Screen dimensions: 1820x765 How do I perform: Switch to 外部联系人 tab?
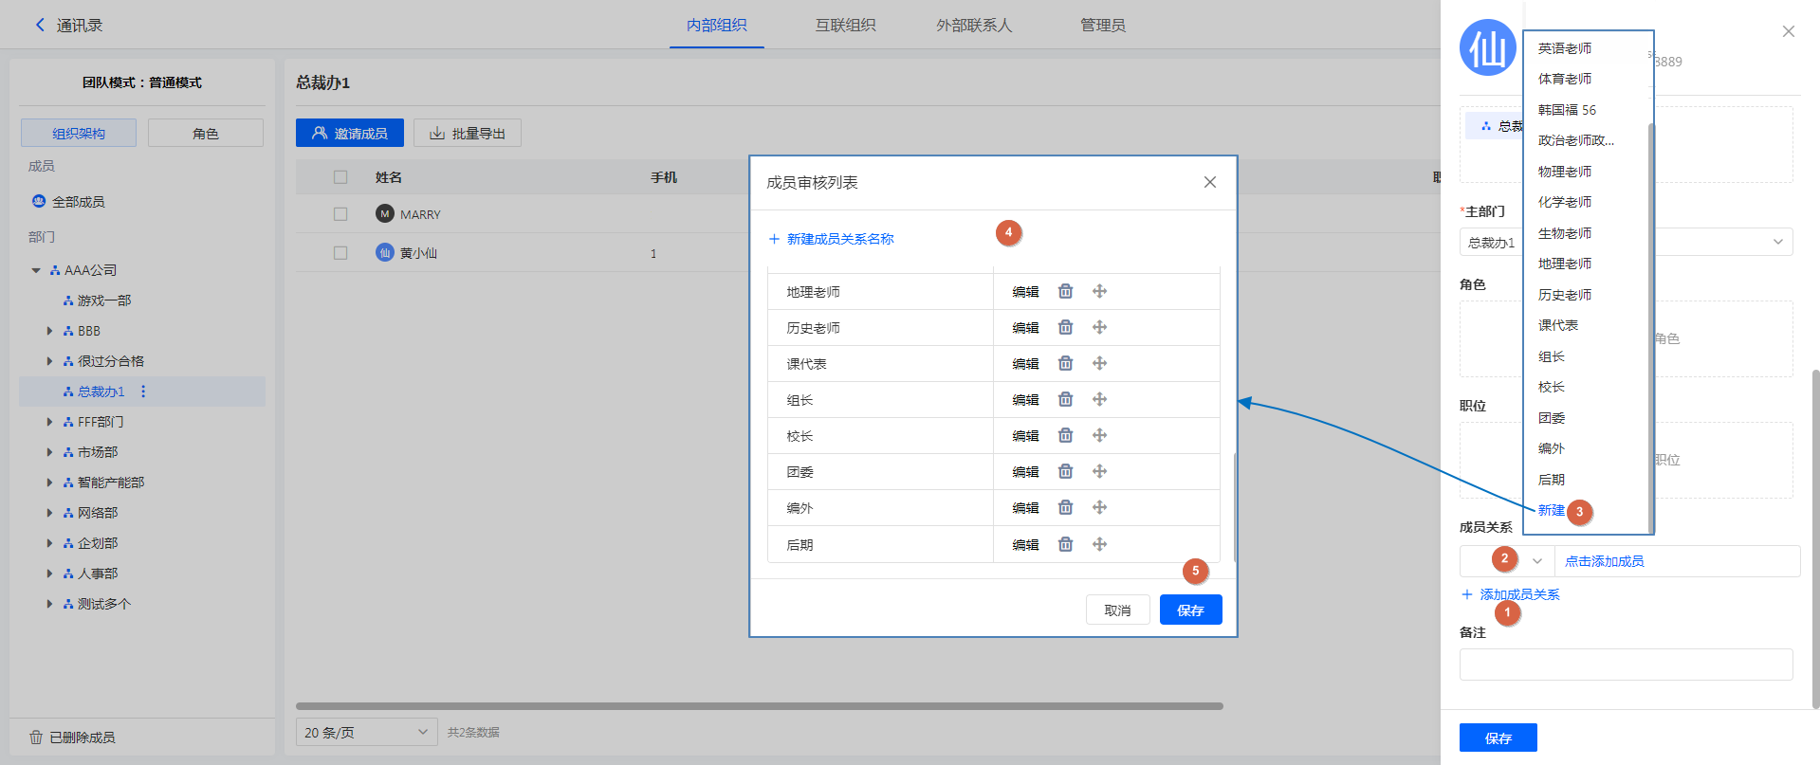974,26
